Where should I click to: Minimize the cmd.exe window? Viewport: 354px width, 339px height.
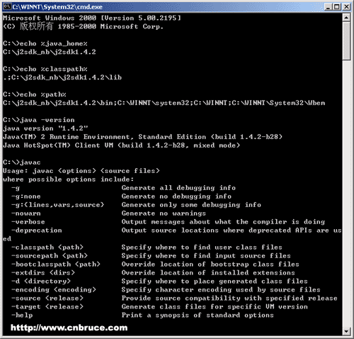click(329, 6)
